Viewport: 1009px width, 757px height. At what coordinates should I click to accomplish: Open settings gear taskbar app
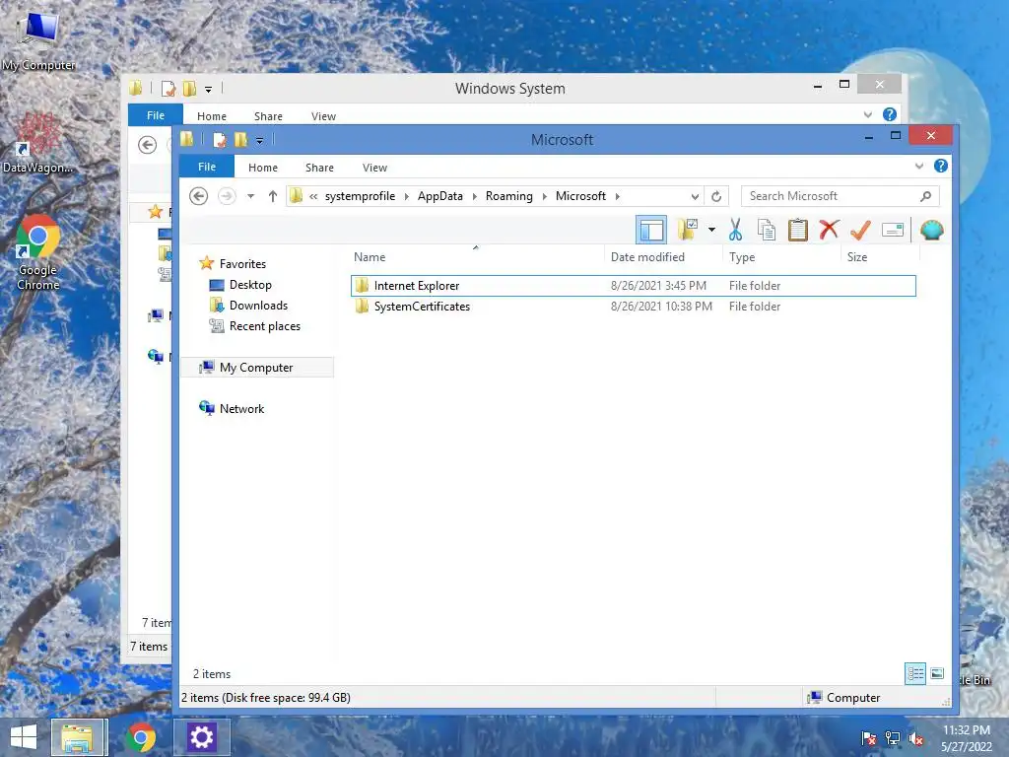tap(201, 737)
